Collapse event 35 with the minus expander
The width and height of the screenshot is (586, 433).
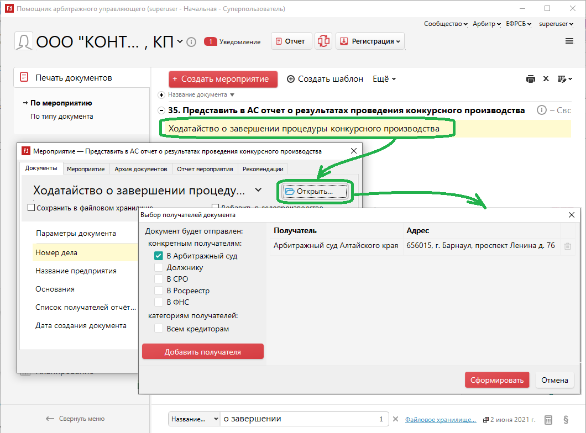[161, 110]
